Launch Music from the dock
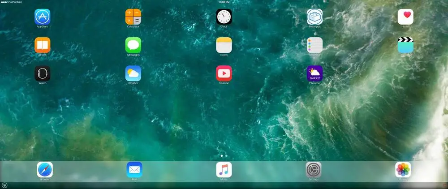 [x=224, y=170]
